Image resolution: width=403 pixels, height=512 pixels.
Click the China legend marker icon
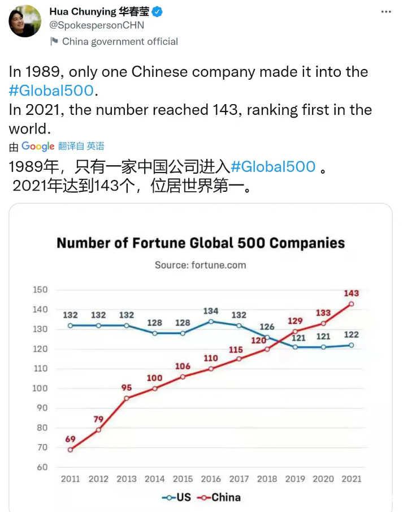(203, 497)
